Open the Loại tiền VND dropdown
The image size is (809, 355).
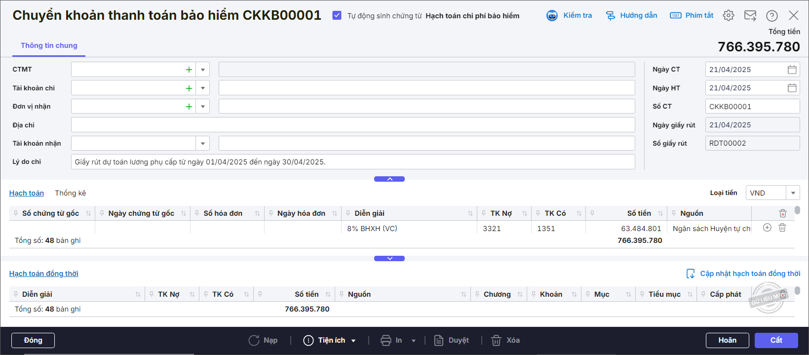click(x=793, y=193)
